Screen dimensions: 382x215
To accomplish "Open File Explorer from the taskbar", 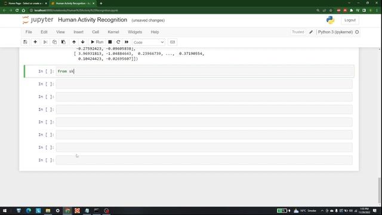I will (x=48, y=211).
